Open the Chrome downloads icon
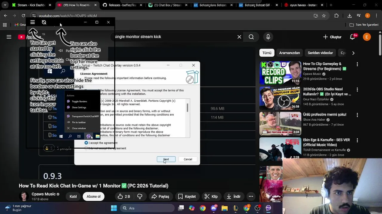 (x=349, y=16)
